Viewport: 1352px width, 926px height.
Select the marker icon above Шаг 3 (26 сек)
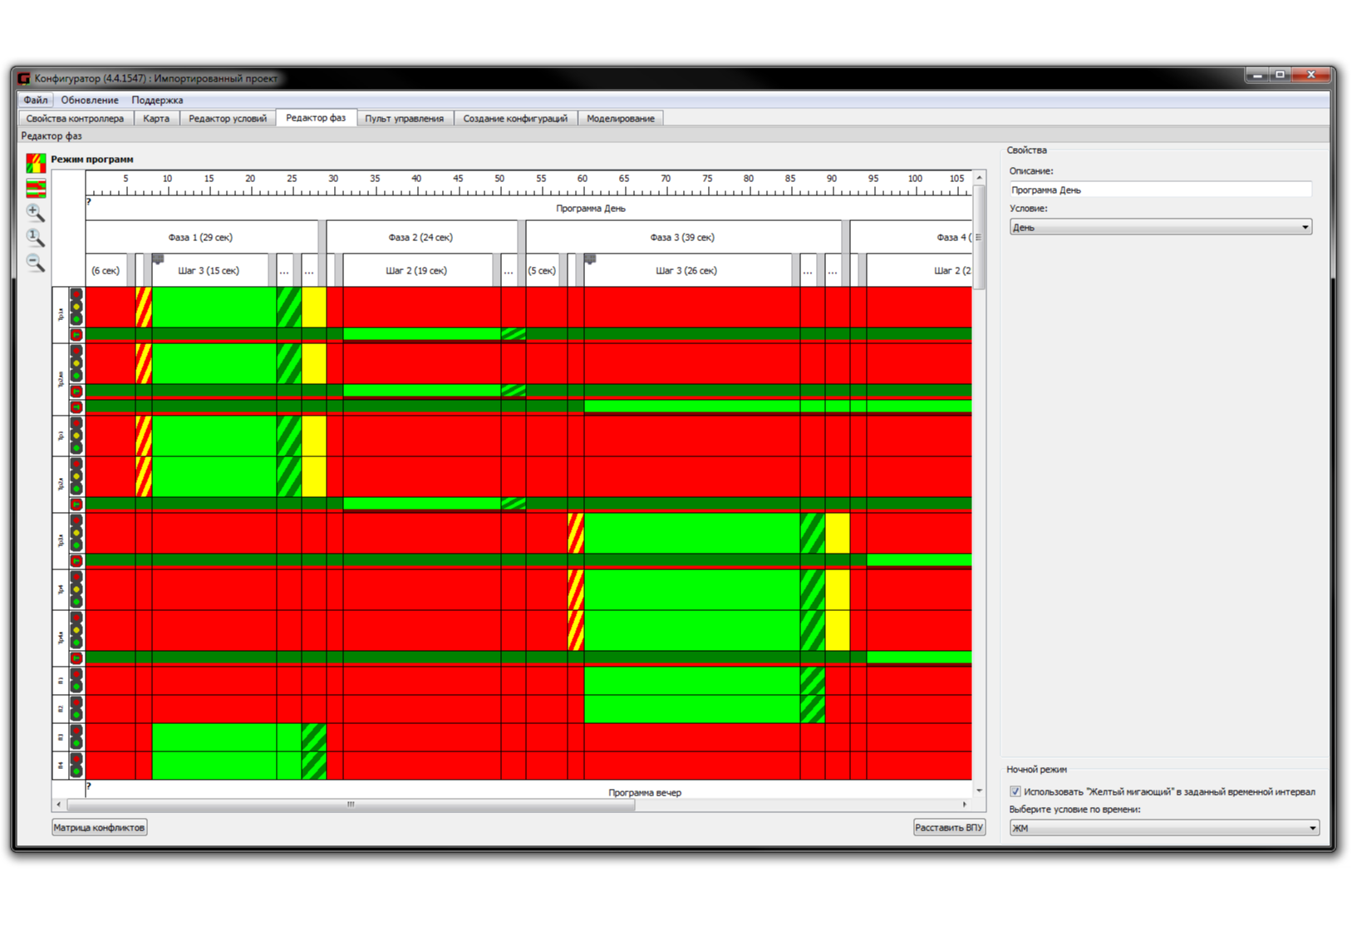point(590,259)
